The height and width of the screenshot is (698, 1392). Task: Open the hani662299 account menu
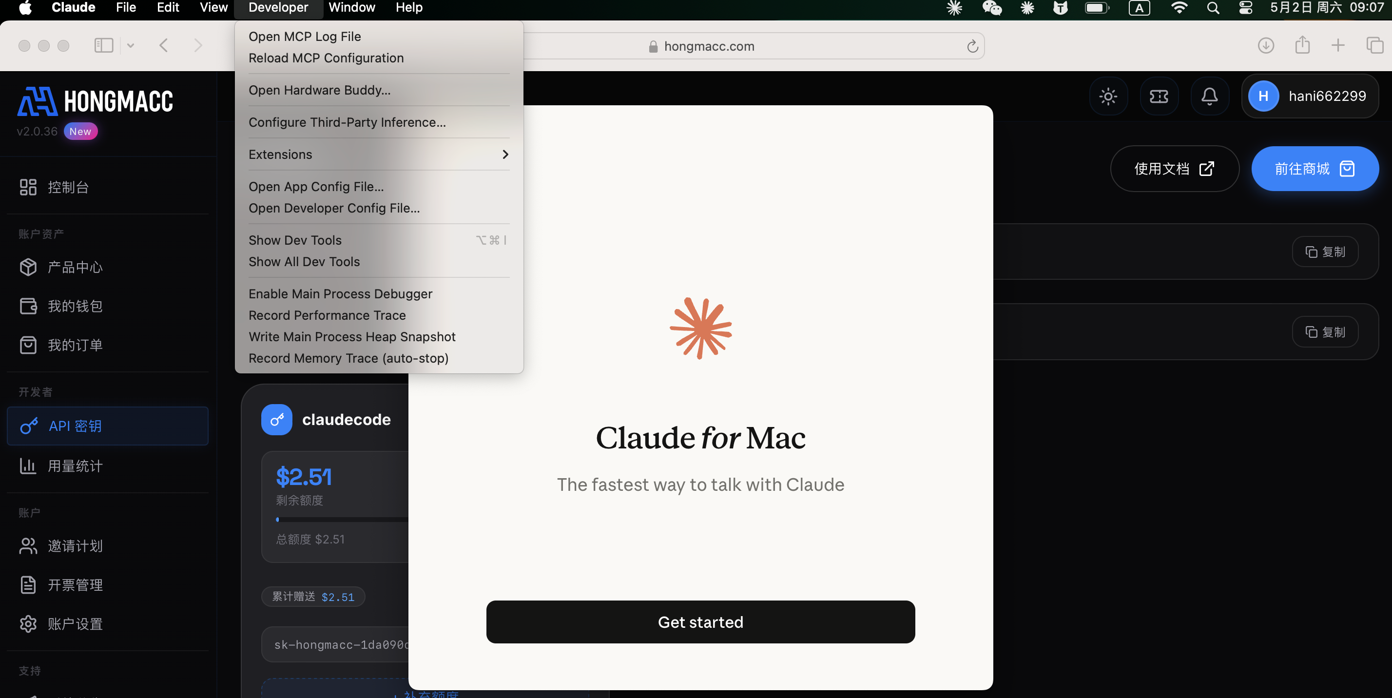pyautogui.click(x=1310, y=96)
